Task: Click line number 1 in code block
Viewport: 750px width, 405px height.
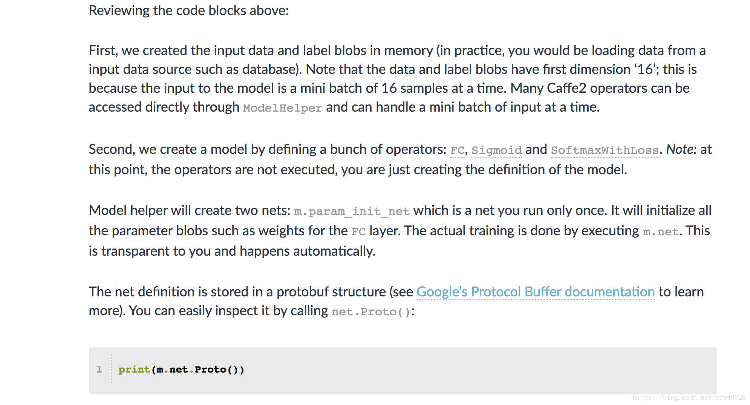Action: click(99, 369)
